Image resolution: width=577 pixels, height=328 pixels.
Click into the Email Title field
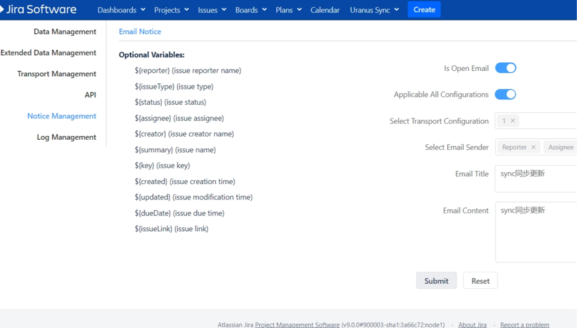click(537, 179)
